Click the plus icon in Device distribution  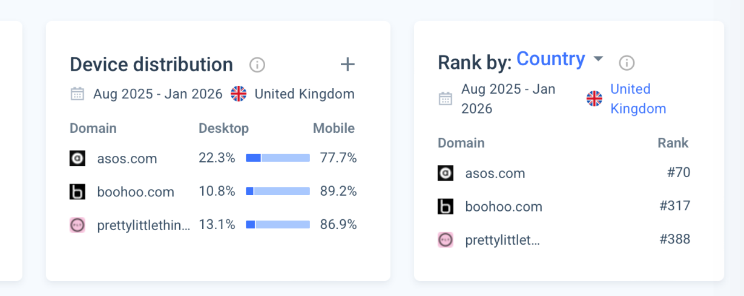(347, 64)
